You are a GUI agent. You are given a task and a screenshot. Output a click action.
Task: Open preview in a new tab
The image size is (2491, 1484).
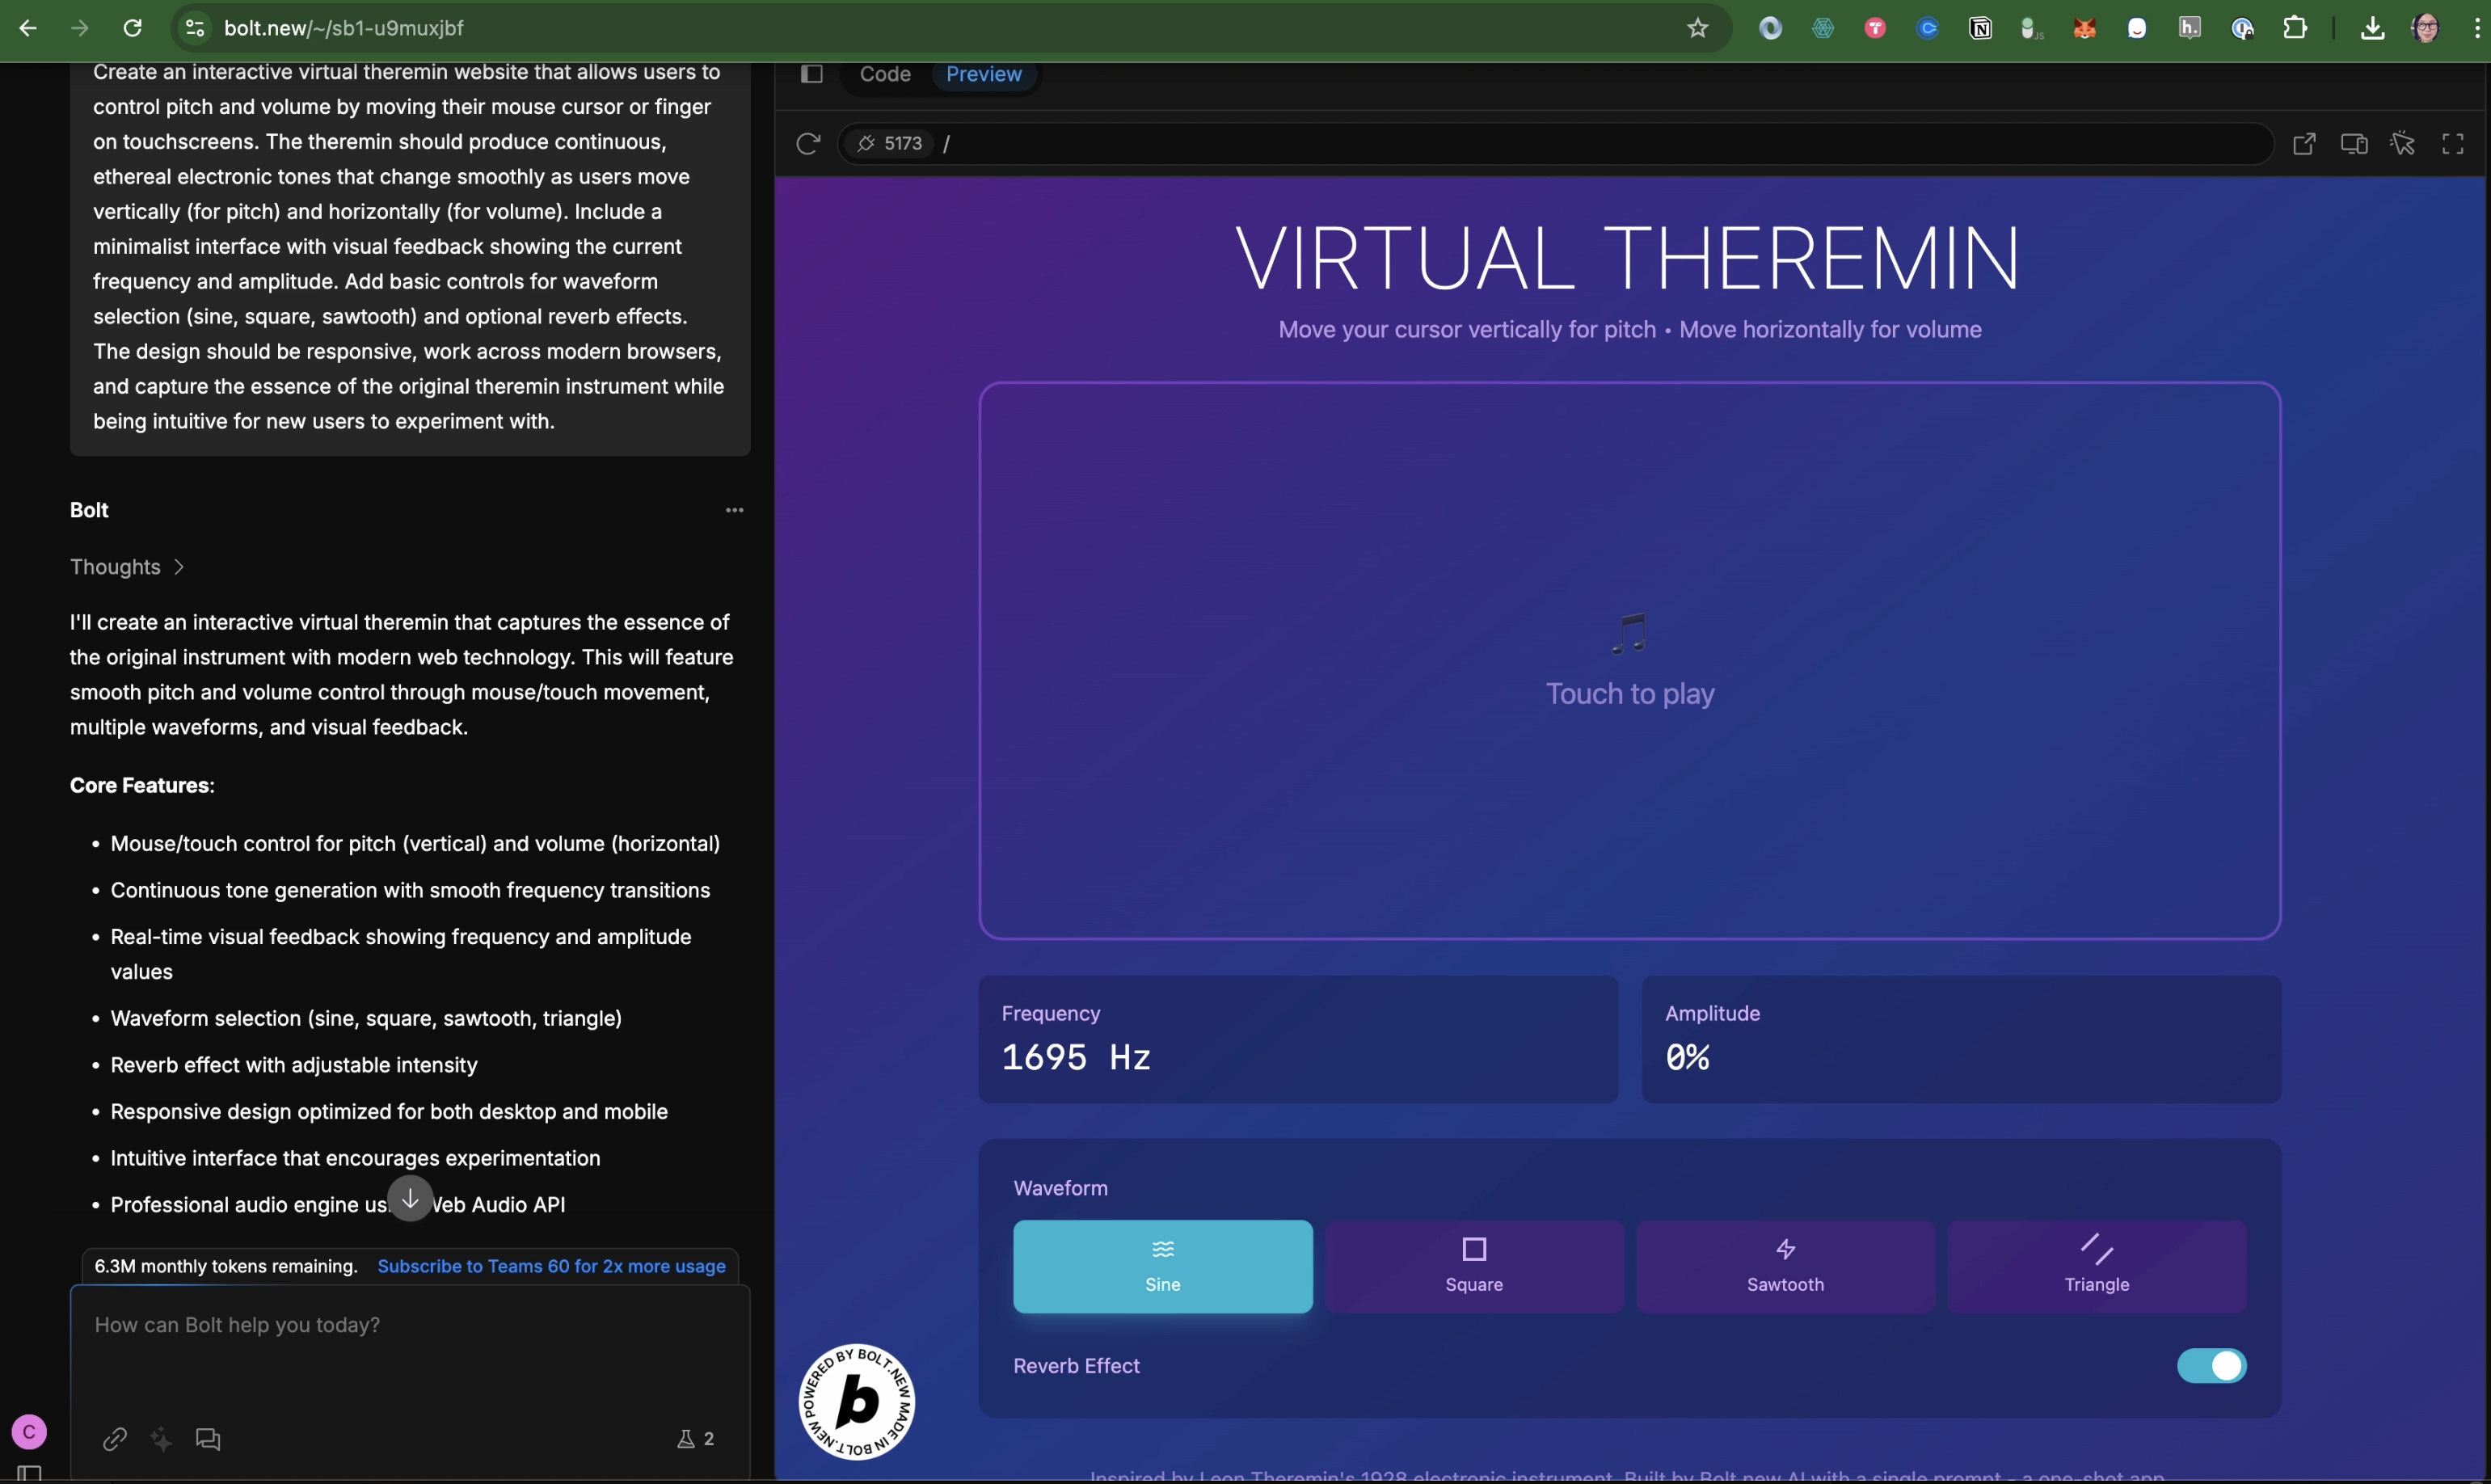pyautogui.click(x=2304, y=144)
